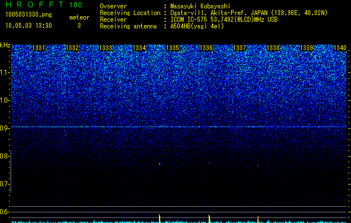Viewport: 351px width, 223px height.
Task: Click the meteor echo dot near 1336
Action: pos(209,163)
